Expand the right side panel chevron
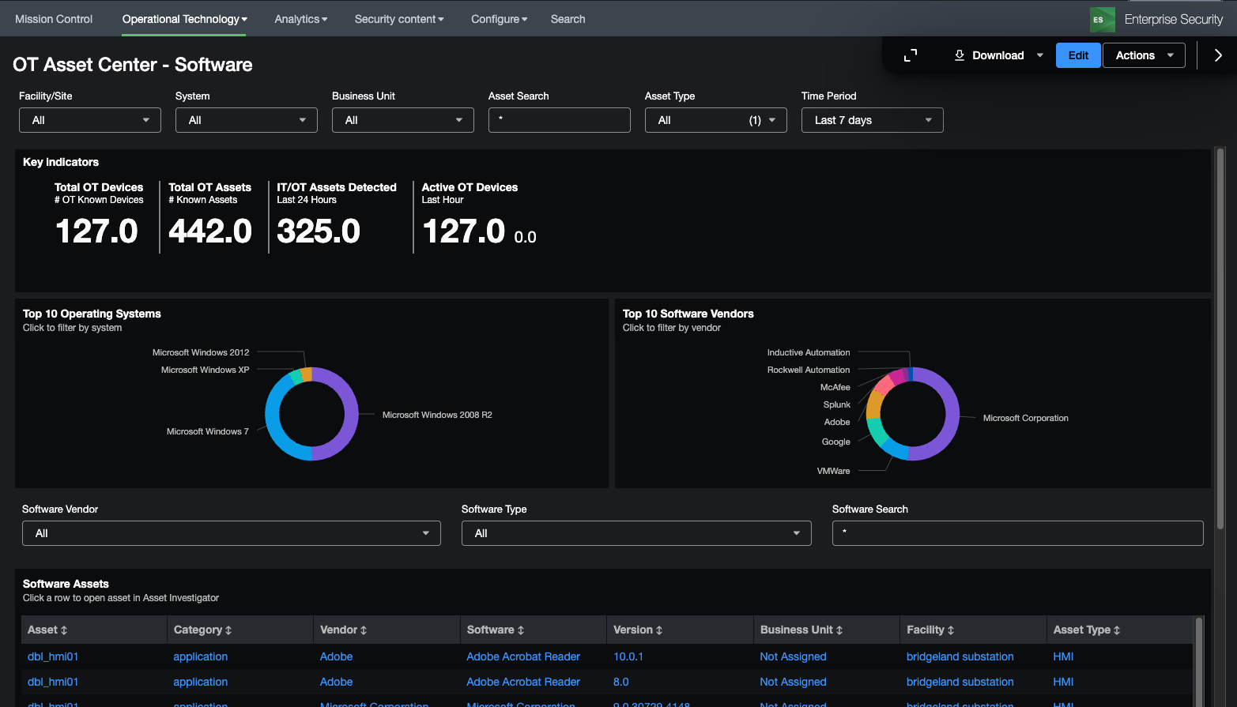The width and height of the screenshot is (1237, 707). [x=1217, y=55]
